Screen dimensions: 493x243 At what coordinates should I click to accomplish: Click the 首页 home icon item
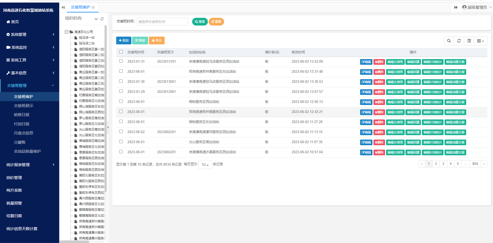pyautogui.click(x=13, y=22)
